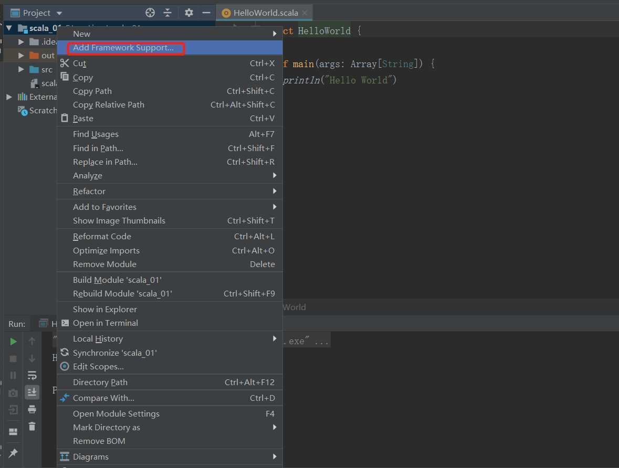Select Scratches and Consoles item
The image size is (619, 468).
click(x=37, y=111)
